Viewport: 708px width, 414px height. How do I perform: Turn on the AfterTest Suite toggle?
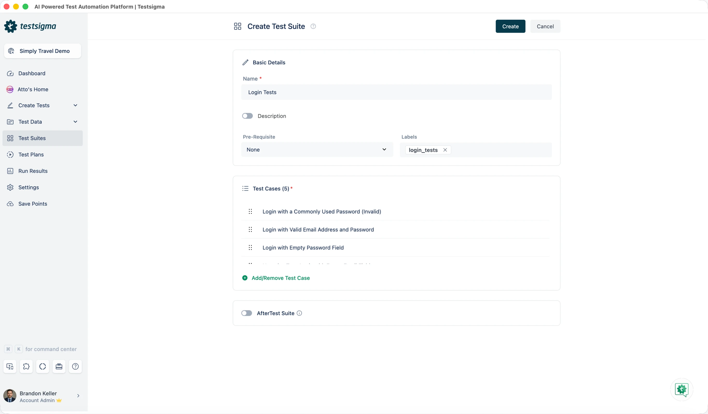click(247, 313)
